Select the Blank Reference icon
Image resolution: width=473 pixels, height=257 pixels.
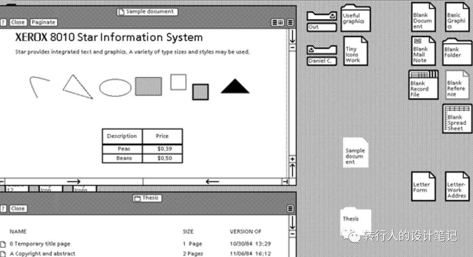click(457, 84)
